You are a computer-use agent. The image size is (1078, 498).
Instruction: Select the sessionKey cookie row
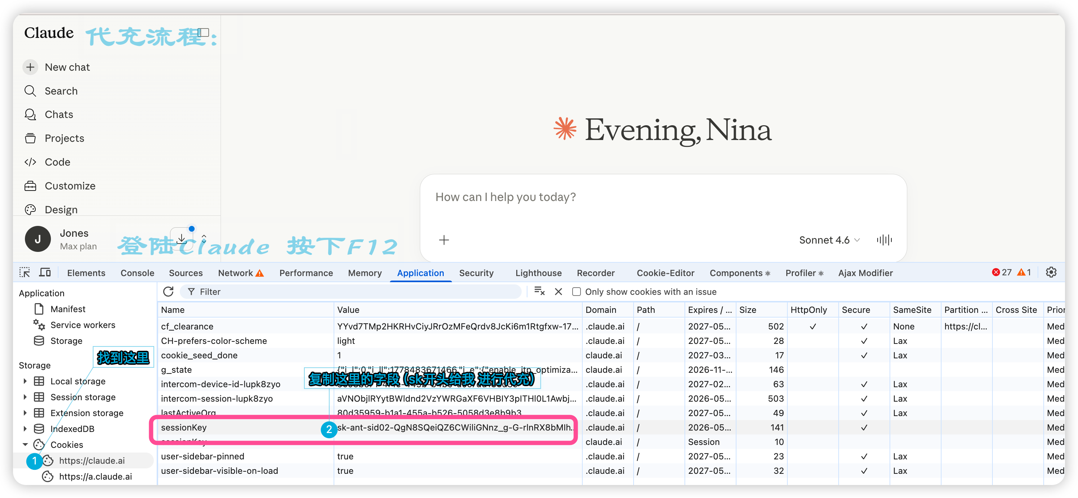pyautogui.click(x=363, y=427)
